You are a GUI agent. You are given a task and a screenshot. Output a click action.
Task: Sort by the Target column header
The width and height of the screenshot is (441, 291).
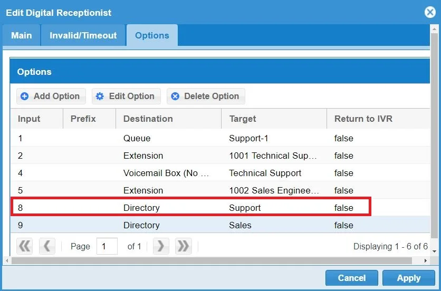(x=274, y=119)
